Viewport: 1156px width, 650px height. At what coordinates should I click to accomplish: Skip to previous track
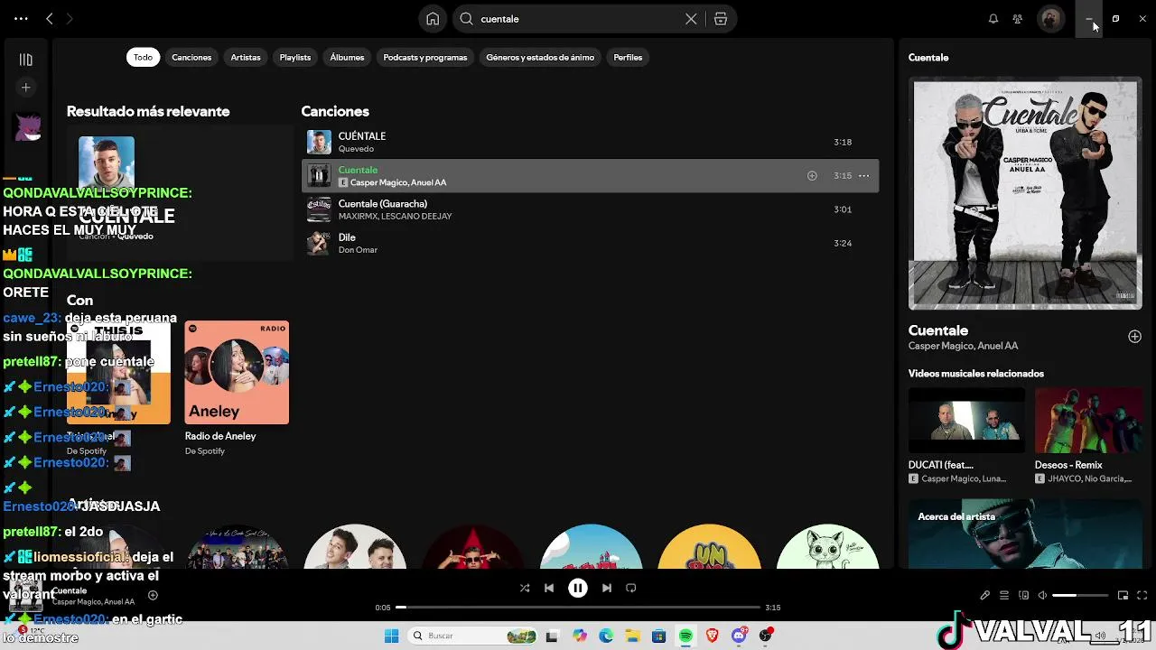549,588
